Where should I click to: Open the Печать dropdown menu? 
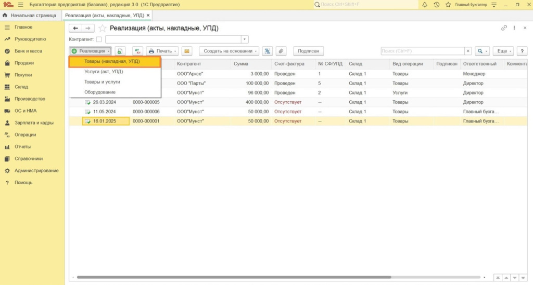[x=162, y=51]
